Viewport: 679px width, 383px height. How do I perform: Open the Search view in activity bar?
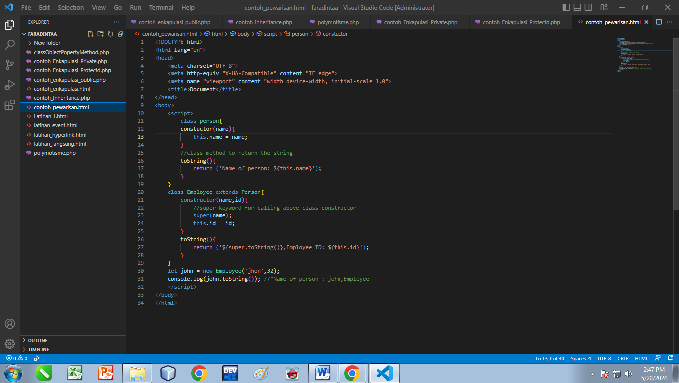(10, 45)
